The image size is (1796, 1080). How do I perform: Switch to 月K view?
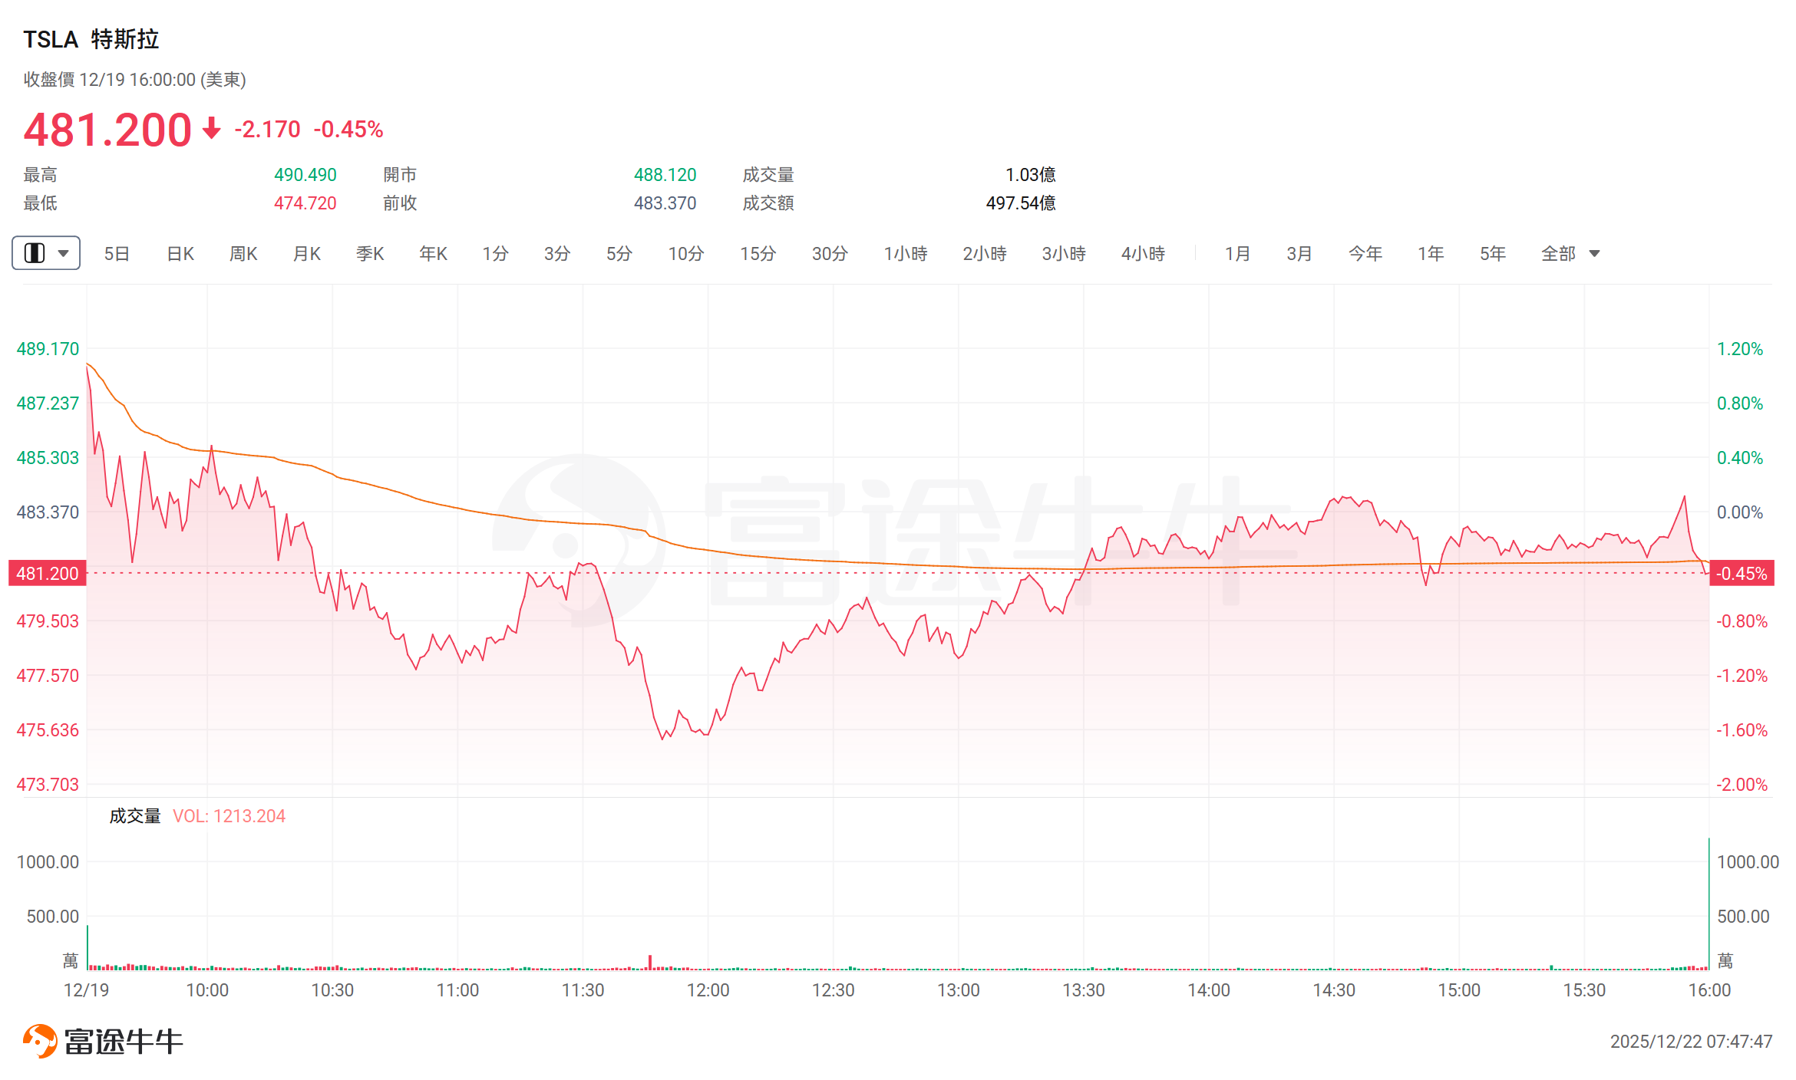[x=307, y=253]
